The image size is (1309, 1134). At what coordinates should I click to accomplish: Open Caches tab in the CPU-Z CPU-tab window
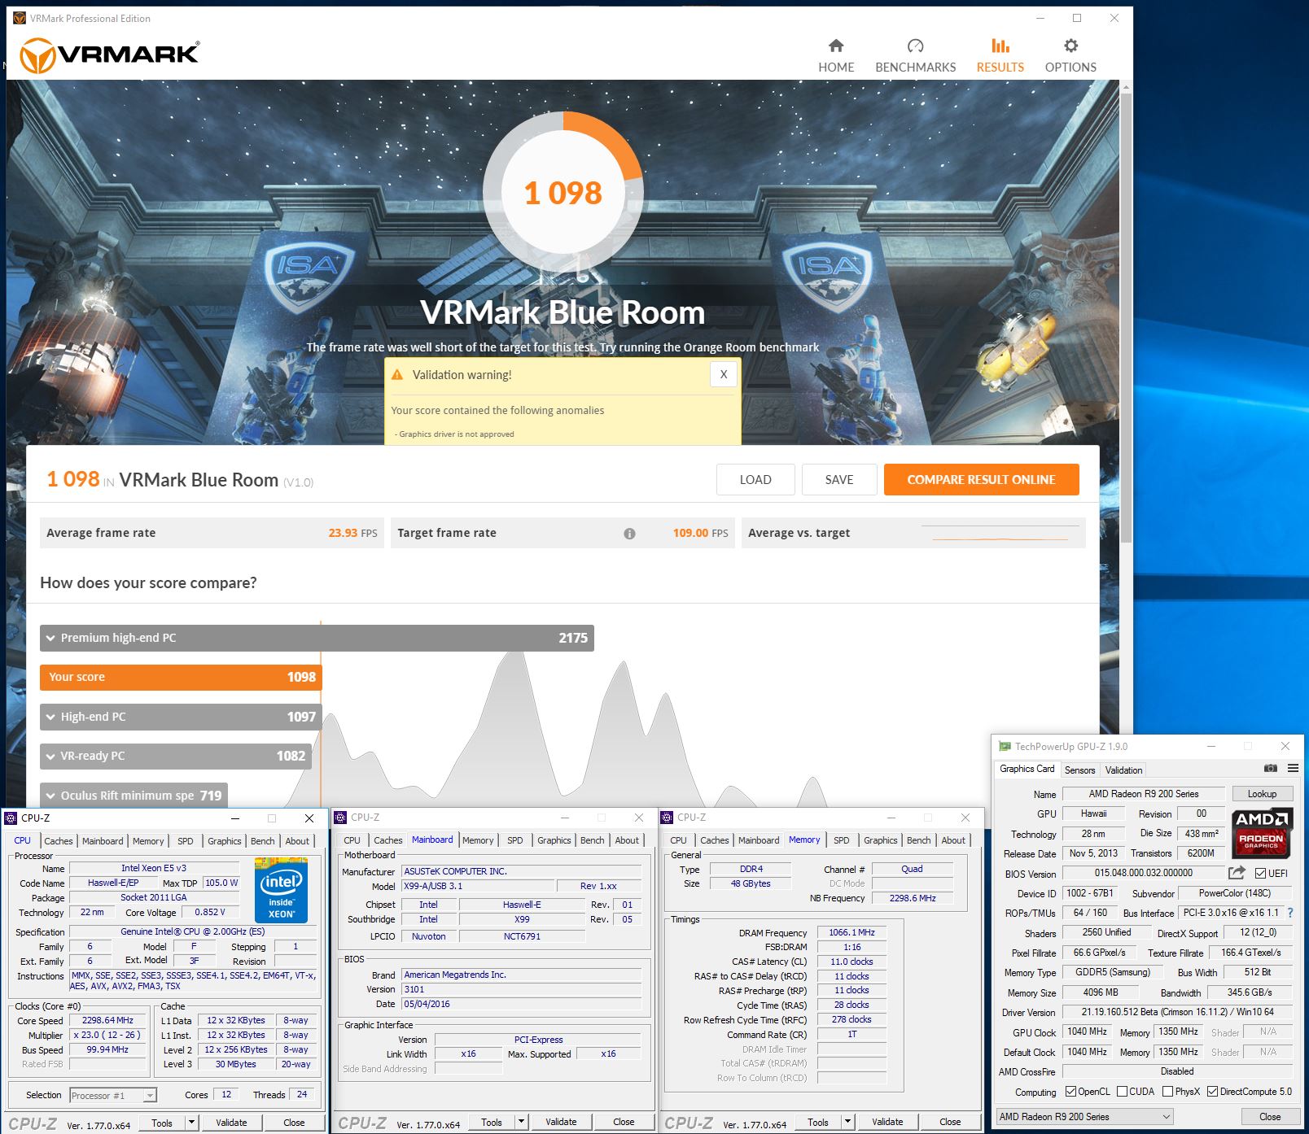[58, 841]
